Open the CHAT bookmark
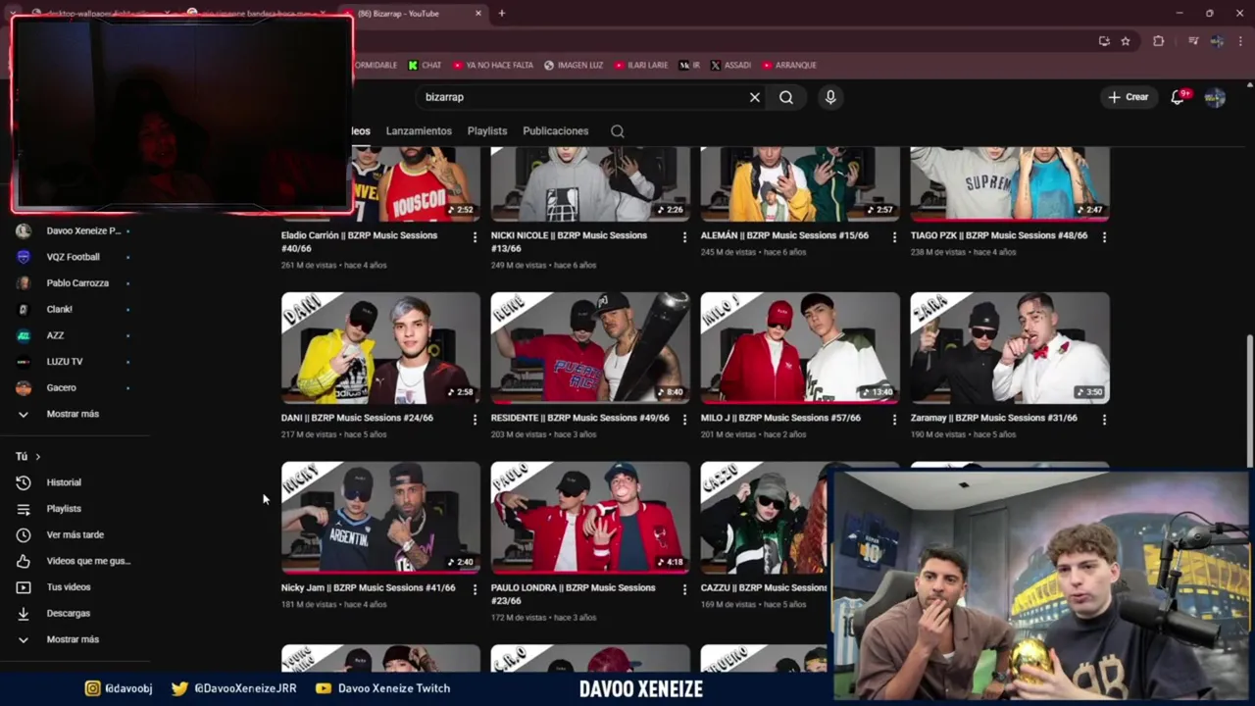 [425, 66]
